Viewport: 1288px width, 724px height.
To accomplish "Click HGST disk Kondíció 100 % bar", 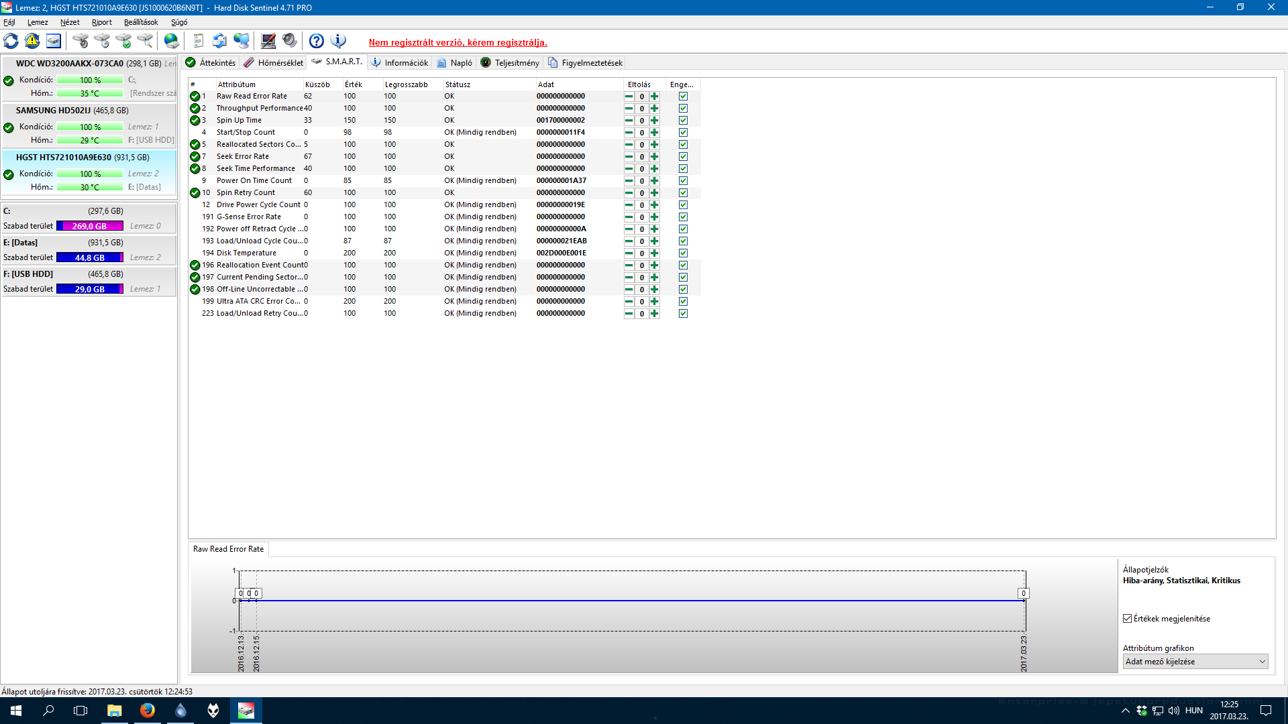I will point(90,174).
